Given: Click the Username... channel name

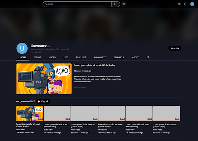Looking at the screenshot, I should click(40, 46).
